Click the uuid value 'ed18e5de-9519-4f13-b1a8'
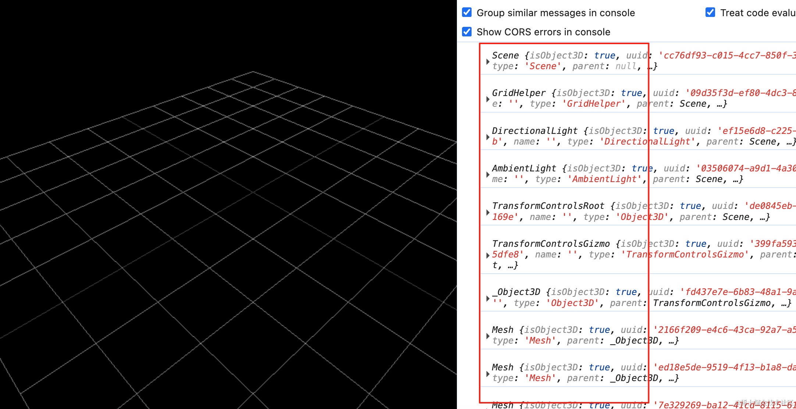The height and width of the screenshot is (409, 796). click(724, 367)
